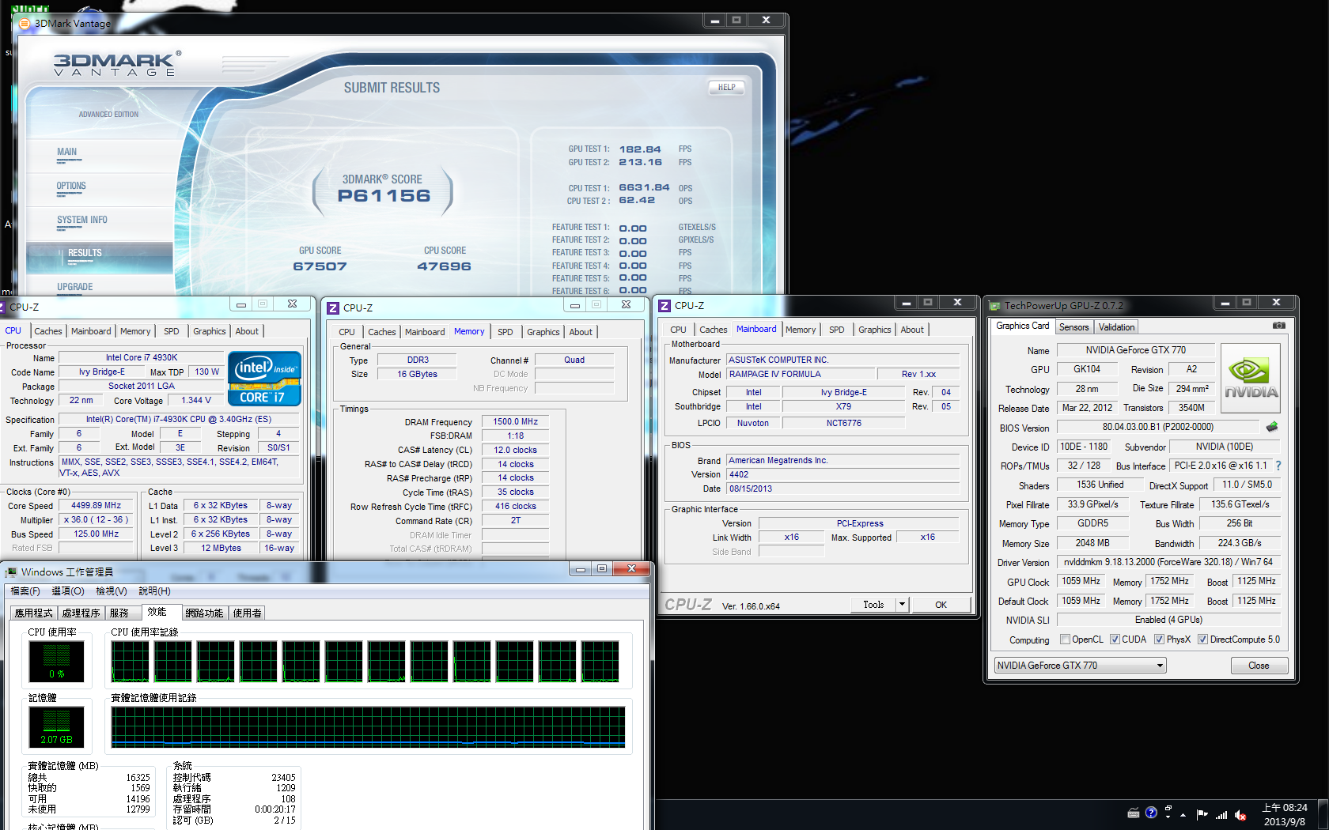This screenshot has height=830, width=1329.
Task: Switch to the 使用者 tab in Task Manager
Action: click(x=248, y=613)
